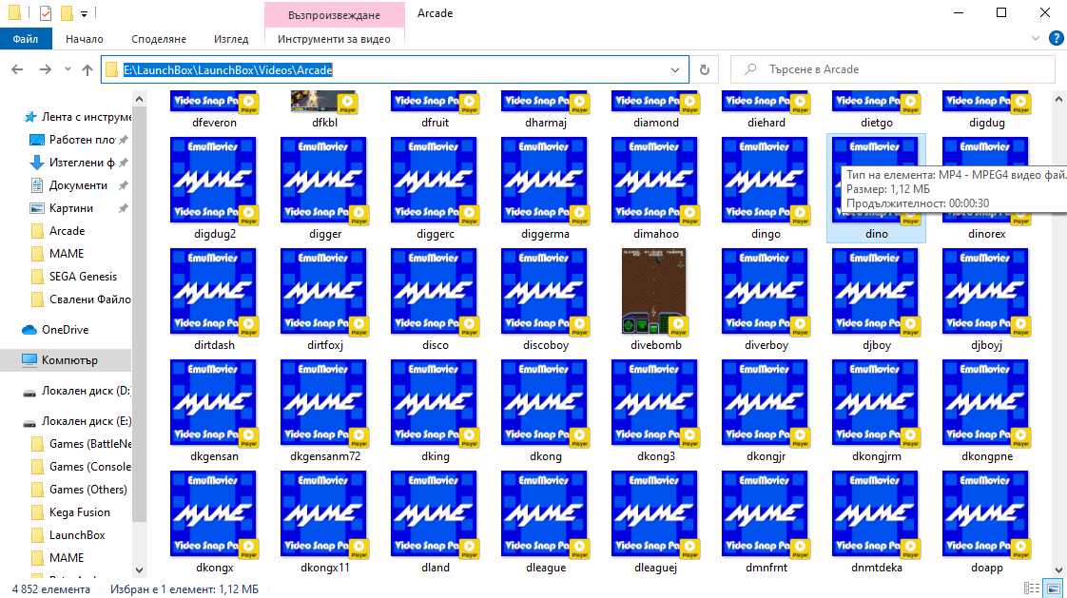This screenshot has height=598, width=1067.
Task: Select the dkongjr video file
Action: (766, 412)
